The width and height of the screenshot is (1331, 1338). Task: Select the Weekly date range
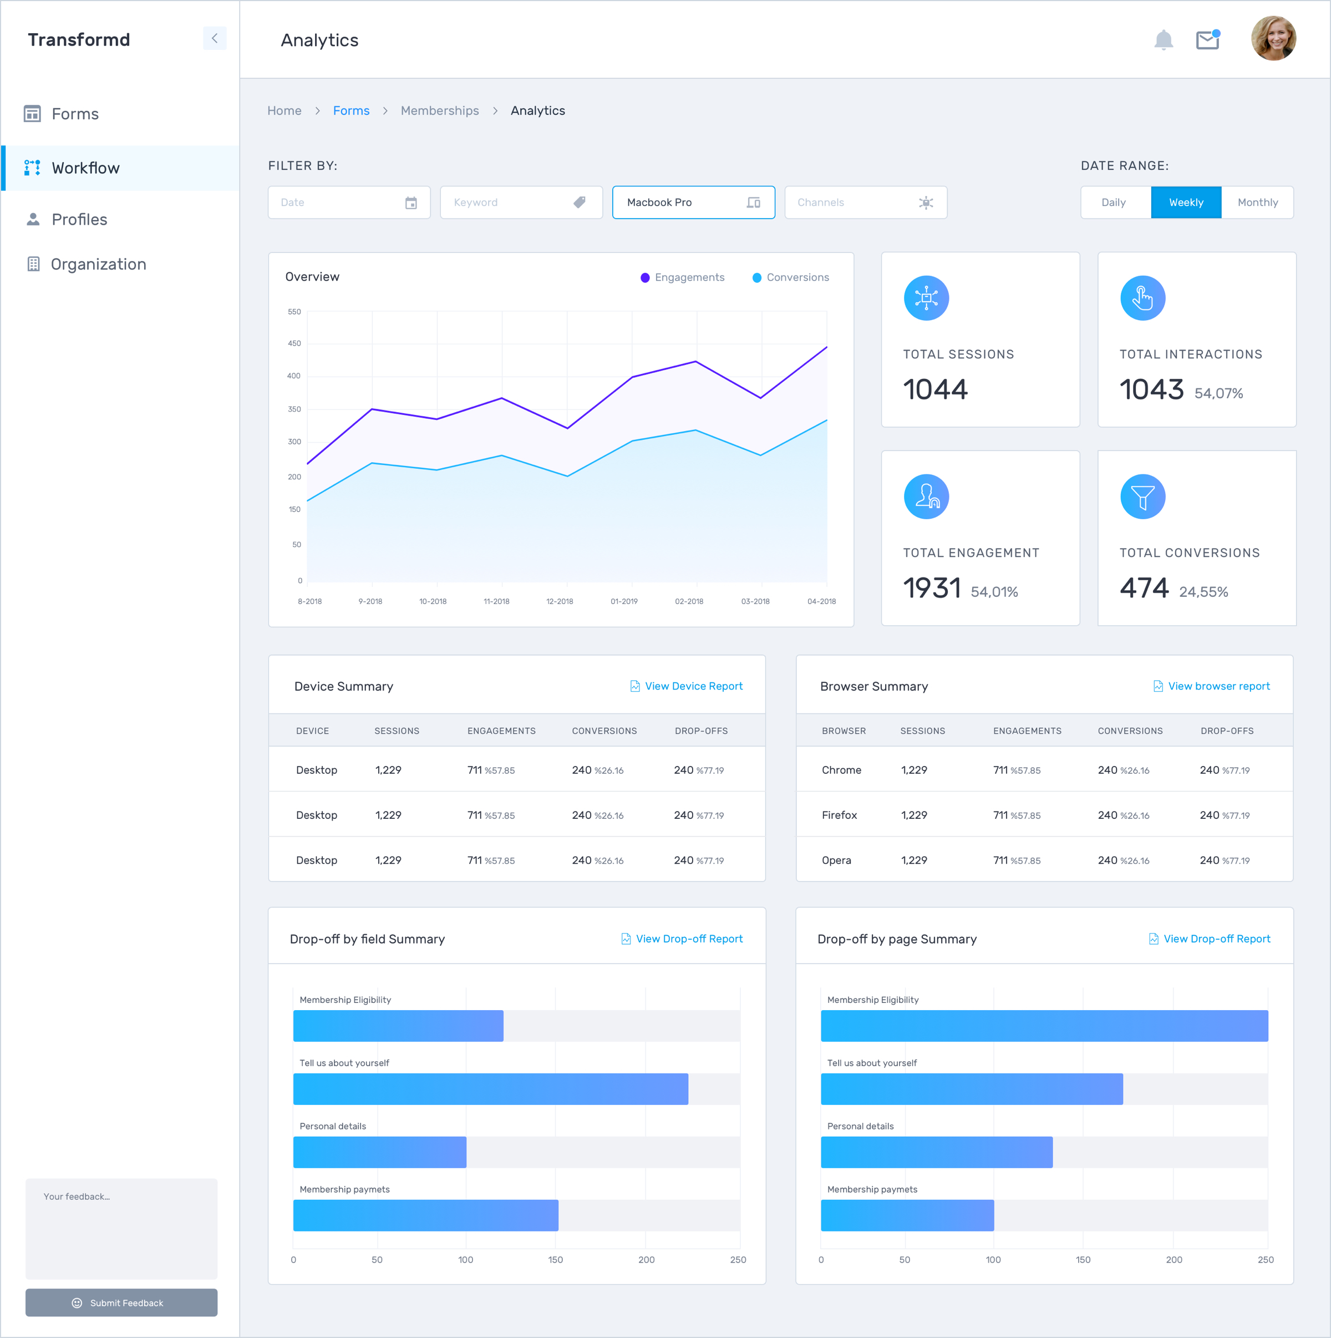point(1186,202)
